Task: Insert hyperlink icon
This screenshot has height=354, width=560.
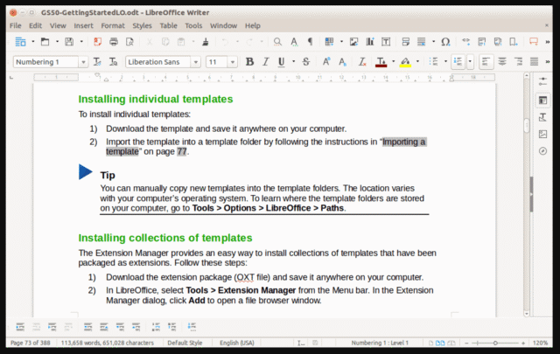Action: coord(465,42)
